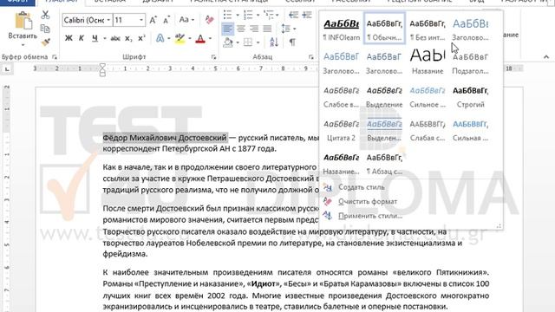Screen dimensions: 555x312
Task: Center-align the paragraph
Action: coord(241,29)
